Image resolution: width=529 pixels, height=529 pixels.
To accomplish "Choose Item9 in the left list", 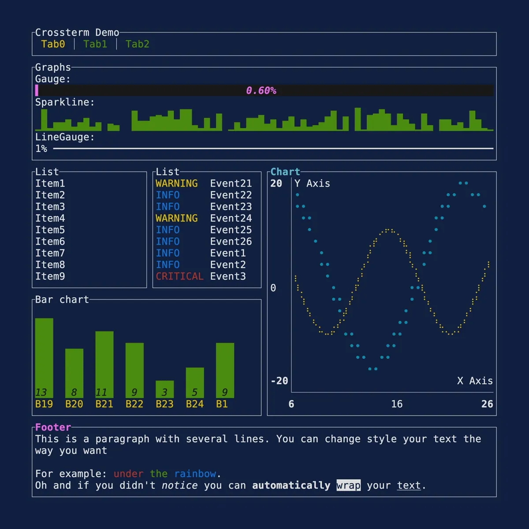I will tap(50, 276).
